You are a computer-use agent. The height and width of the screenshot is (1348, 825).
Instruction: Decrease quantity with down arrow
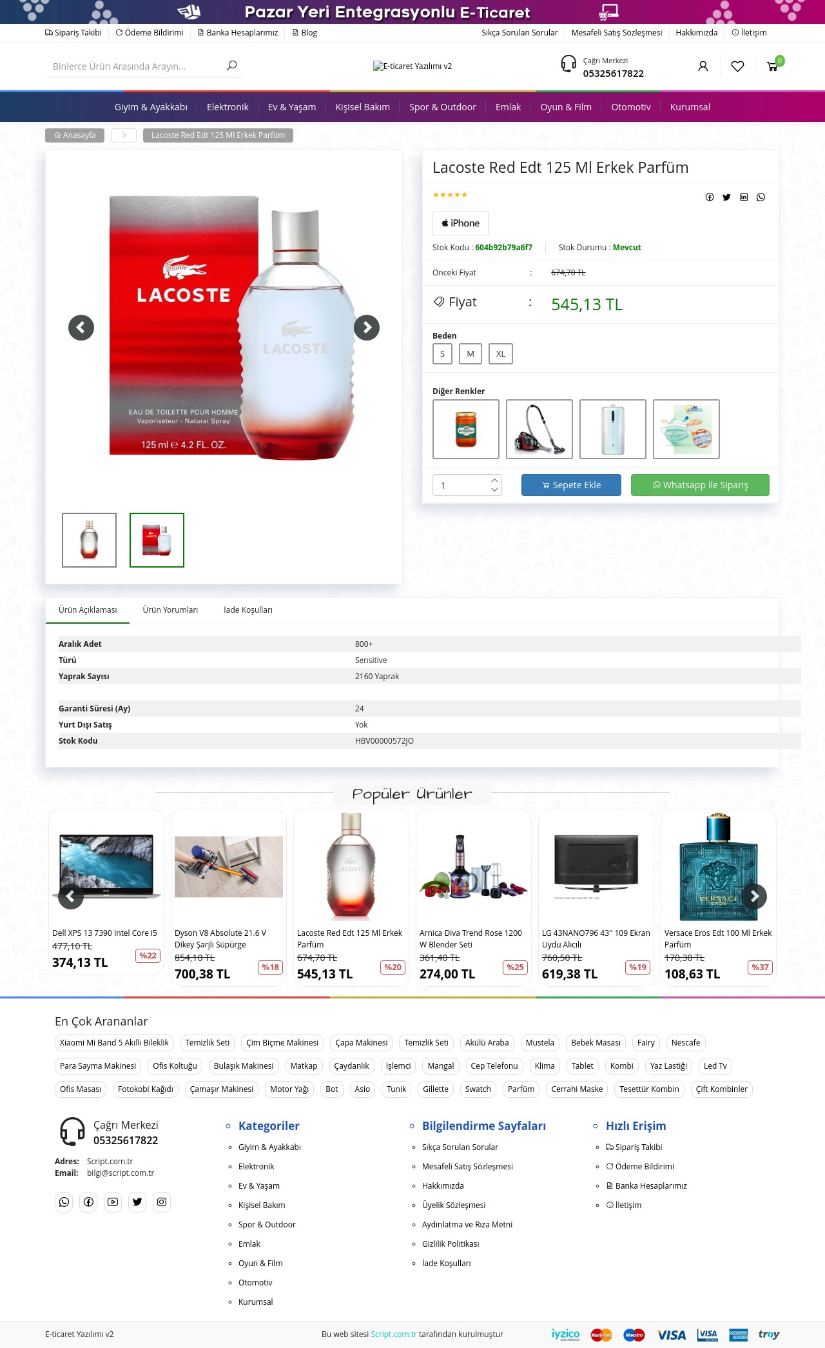click(x=494, y=490)
